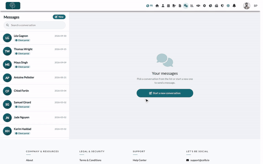Open conversation with Léa Gagnon
263x164 pixels.
point(35,38)
